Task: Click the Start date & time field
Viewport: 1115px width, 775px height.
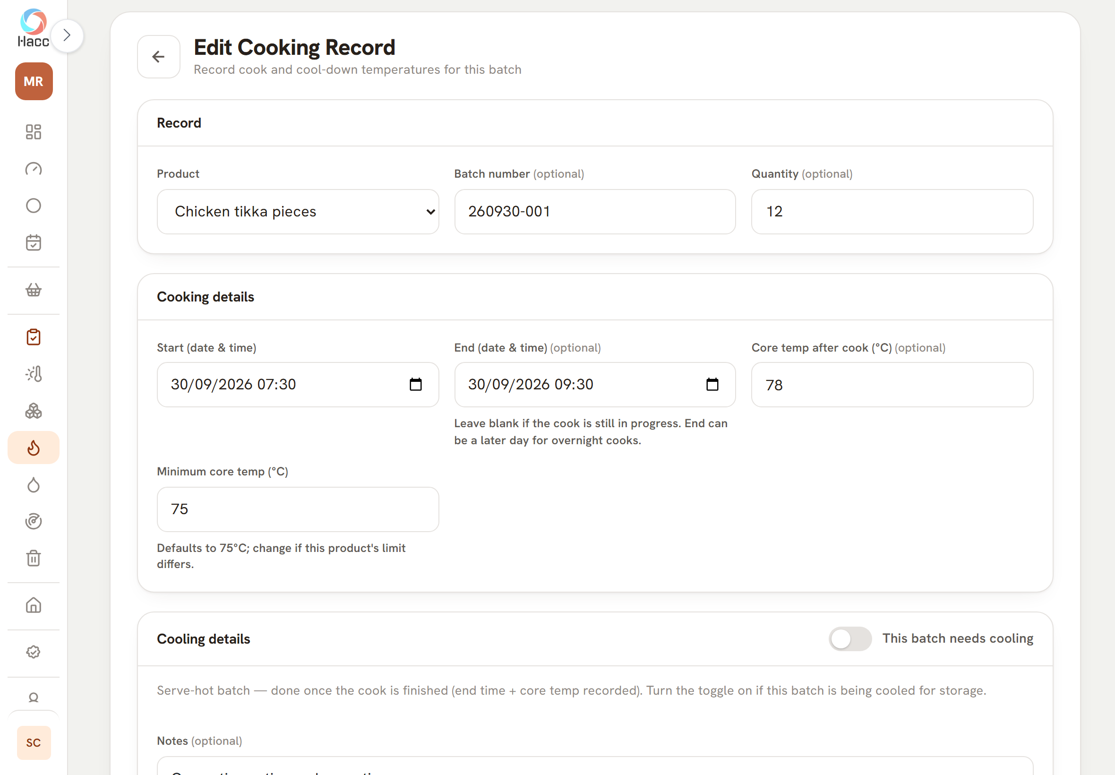Action: 298,385
